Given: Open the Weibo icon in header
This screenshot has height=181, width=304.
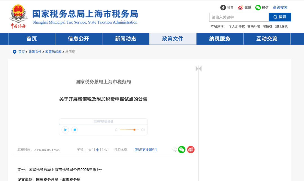Looking at the screenshot, I should [x=240, y=8].
